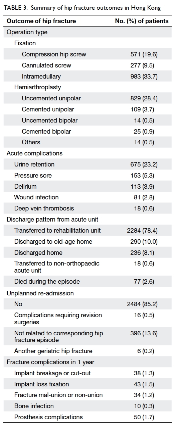This screenshot has height=430, width=175.
Task: Select the 'Prosthesis complications' row
Action: (87, 417)
